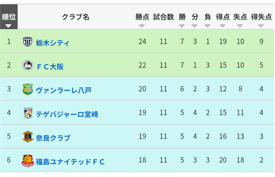Open the 栃木シティ club link
This screenshot has width=275, height=177.
point(52,43)
